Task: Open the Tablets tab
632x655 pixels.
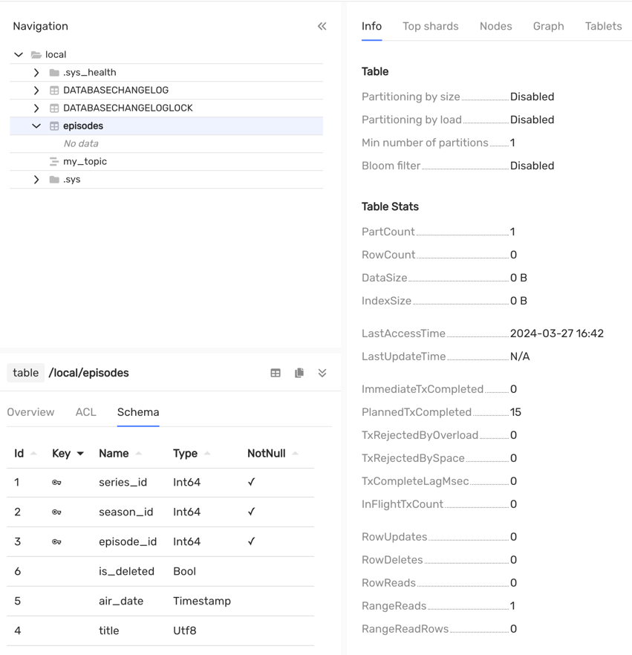Action: (x=603, y=26)
